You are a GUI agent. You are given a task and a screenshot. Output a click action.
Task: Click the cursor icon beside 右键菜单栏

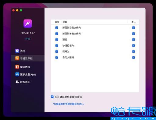[x=17, y=58]
